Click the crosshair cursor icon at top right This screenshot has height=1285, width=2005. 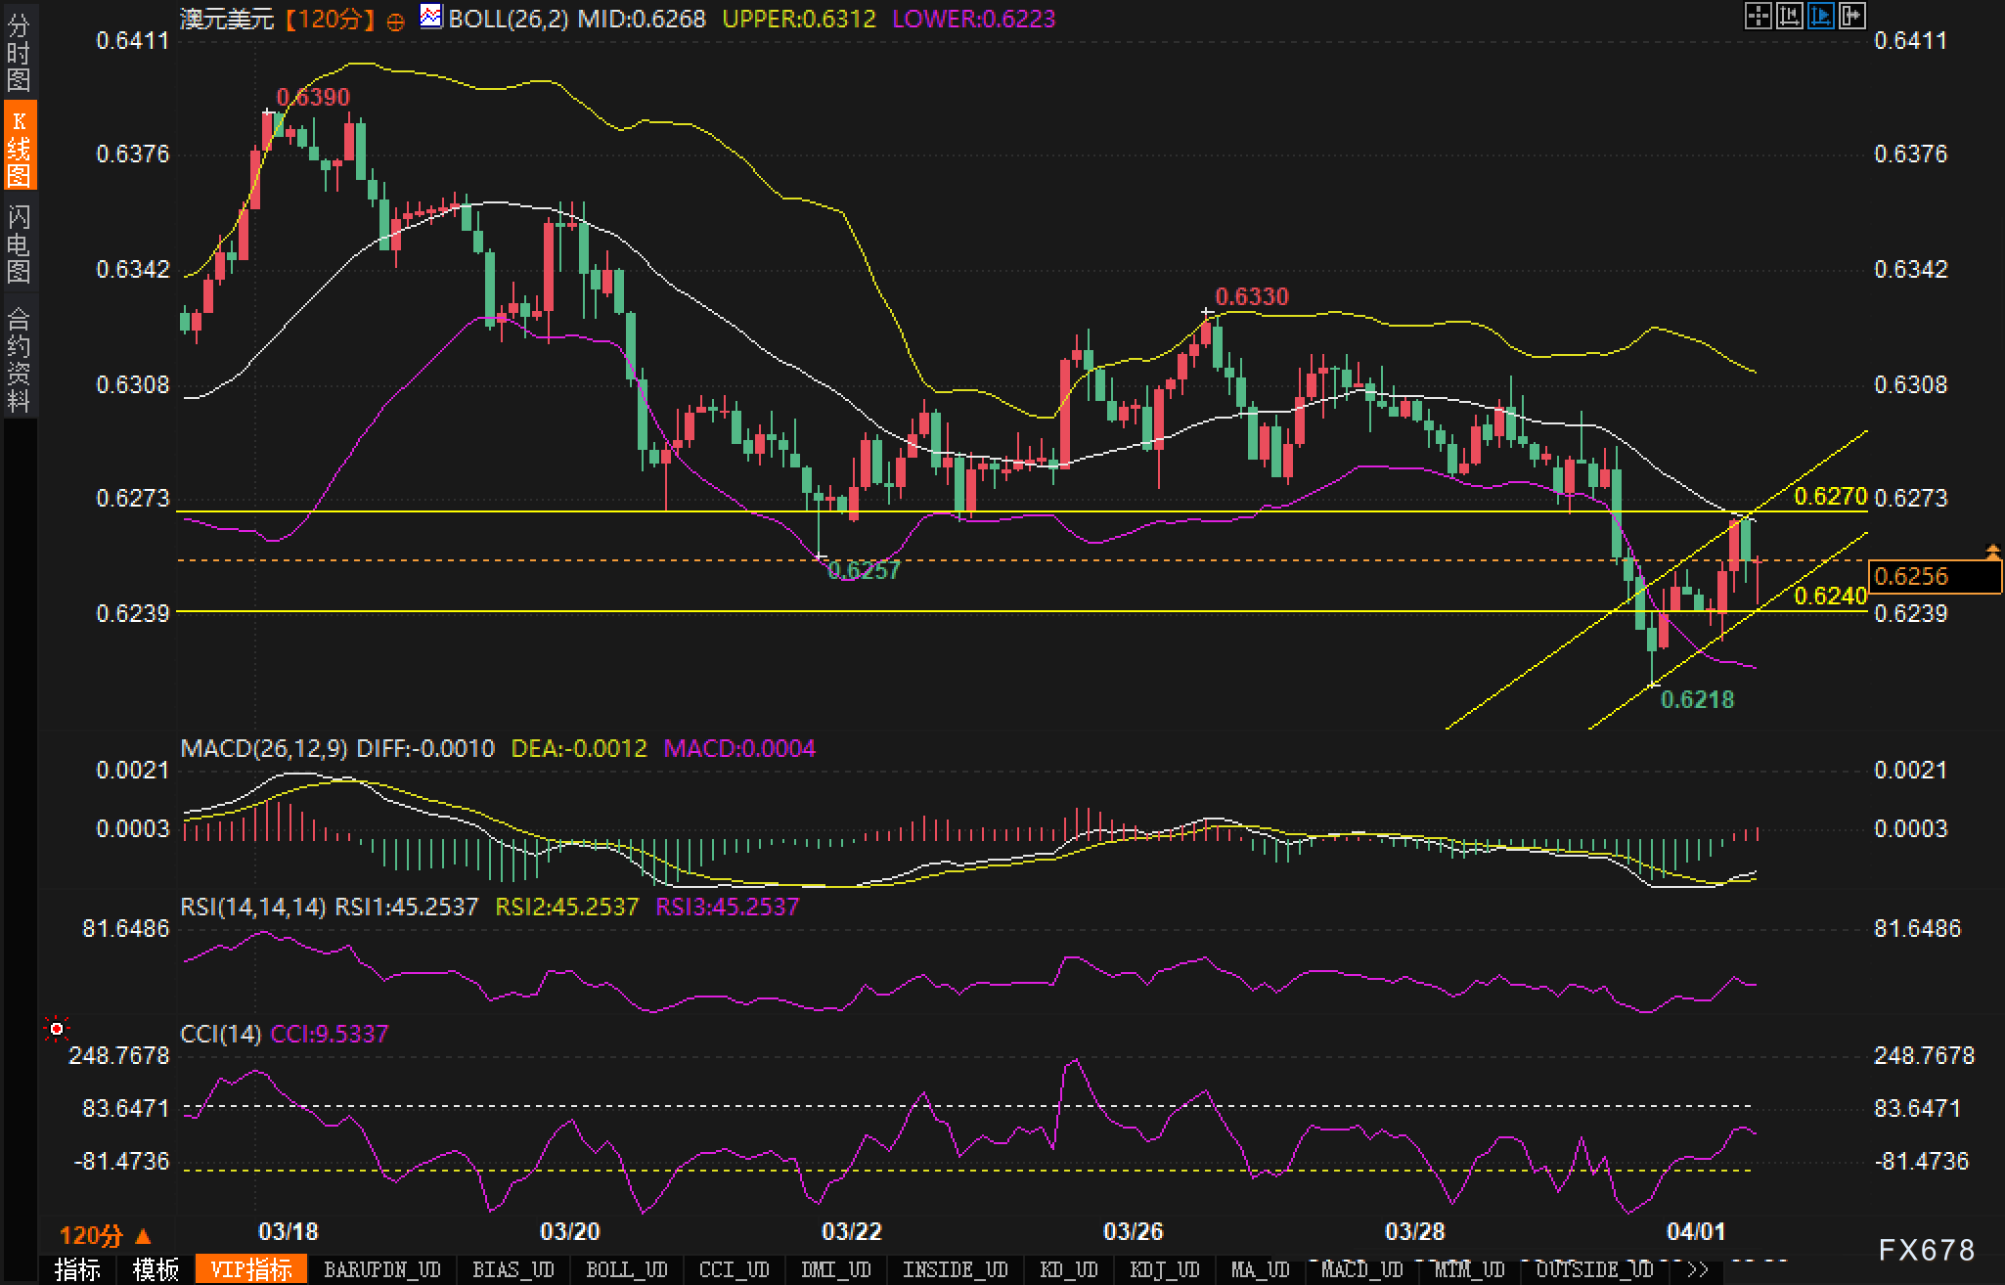(x=1758, y=16)
